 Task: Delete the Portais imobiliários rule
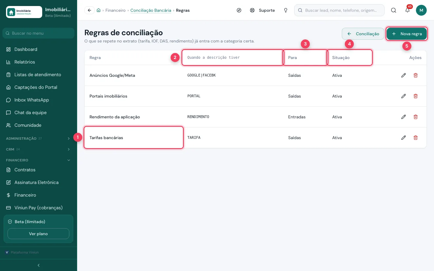[x=416, y=96]
